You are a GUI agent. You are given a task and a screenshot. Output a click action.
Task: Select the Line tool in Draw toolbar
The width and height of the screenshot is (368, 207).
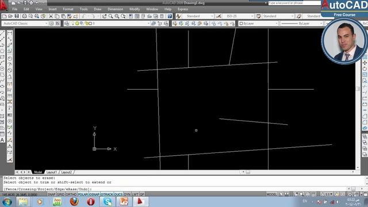pos(2,33)
